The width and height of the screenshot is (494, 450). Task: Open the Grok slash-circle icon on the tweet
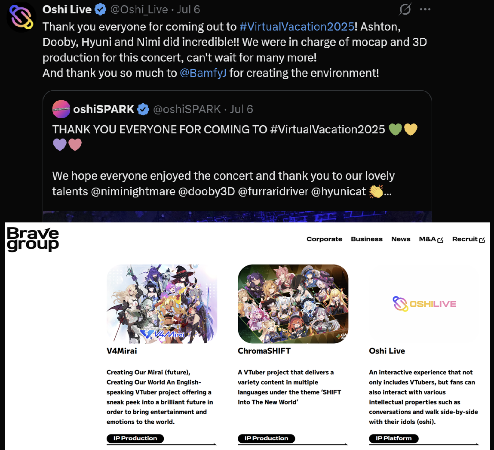click(x=405, y=9)
